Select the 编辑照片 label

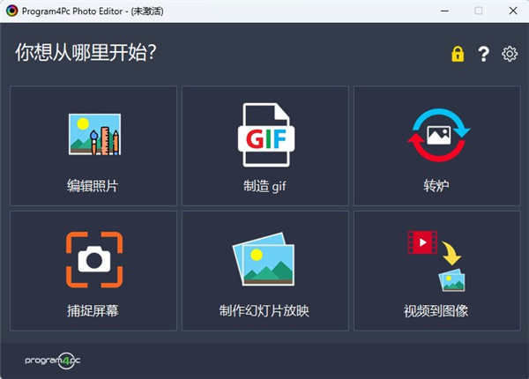pyautogui.click(x=93, y=186)
